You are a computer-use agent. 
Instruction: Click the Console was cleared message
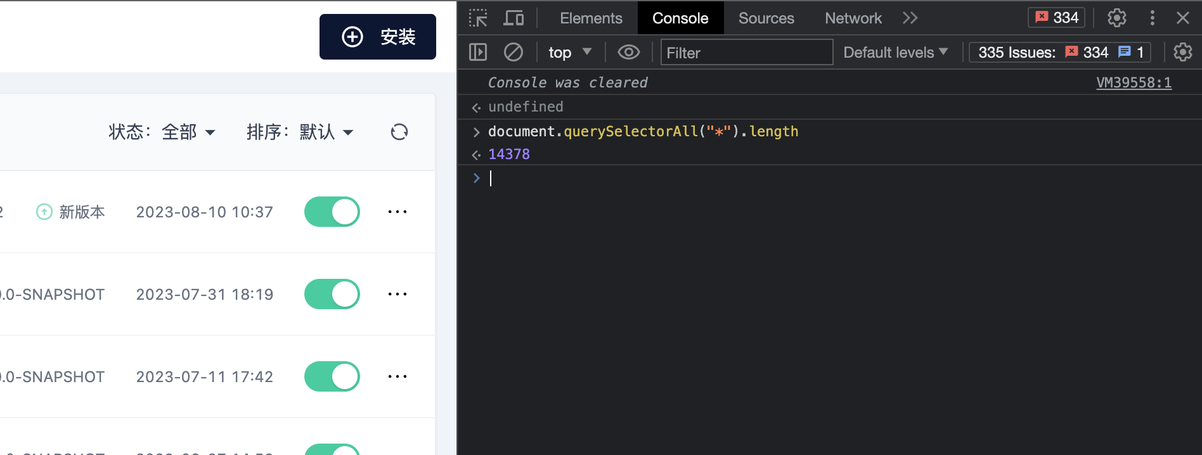click(x=567, y=82)
